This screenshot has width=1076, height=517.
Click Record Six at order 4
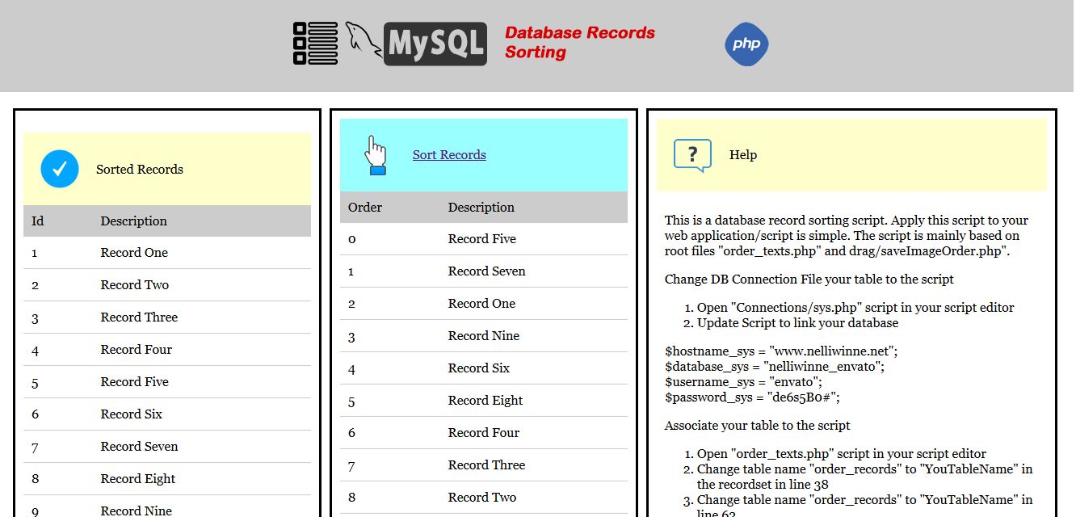pyautogui.click(x=479, y=368)
